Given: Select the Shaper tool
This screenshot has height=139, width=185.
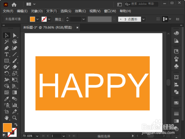Looking at the screenshot, I should click(x=7, y=67).
